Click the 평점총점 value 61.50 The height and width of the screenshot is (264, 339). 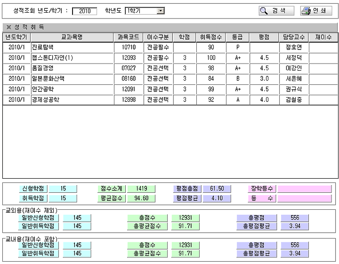coord(217,189)
